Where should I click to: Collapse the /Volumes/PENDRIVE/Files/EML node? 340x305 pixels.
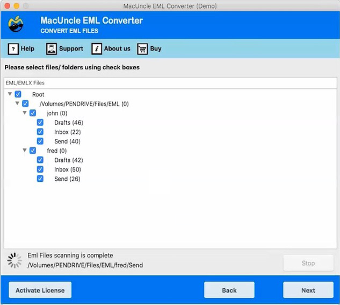[x=17, y=103]
